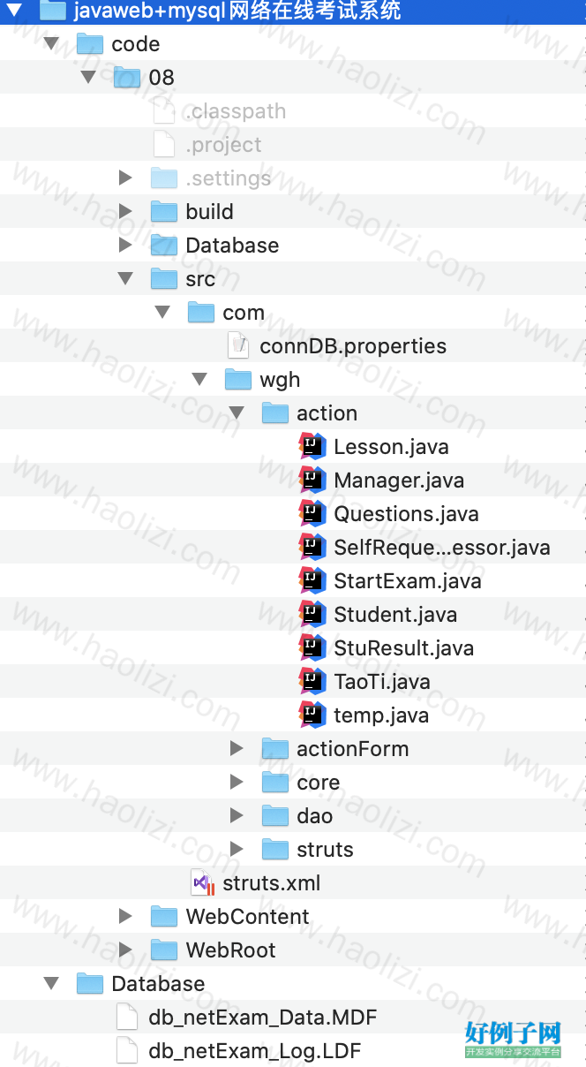Screen dimensions: 586x1067
Task: Expand the WebContent folder
Action: click(125, 916)
